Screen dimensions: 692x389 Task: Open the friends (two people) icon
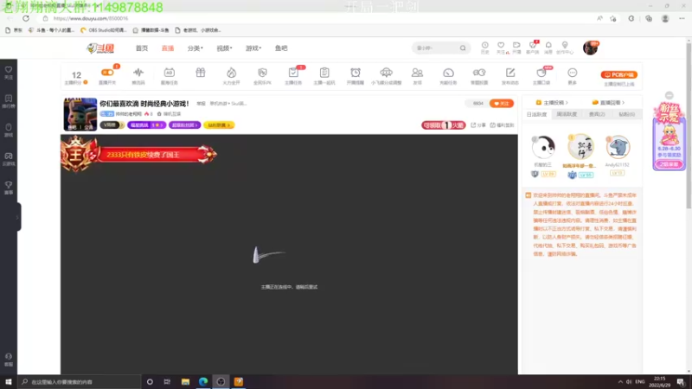tap(417, 74)
